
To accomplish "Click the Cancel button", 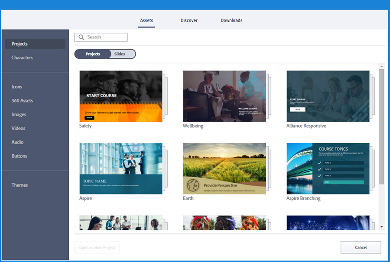I will point(361,247).
